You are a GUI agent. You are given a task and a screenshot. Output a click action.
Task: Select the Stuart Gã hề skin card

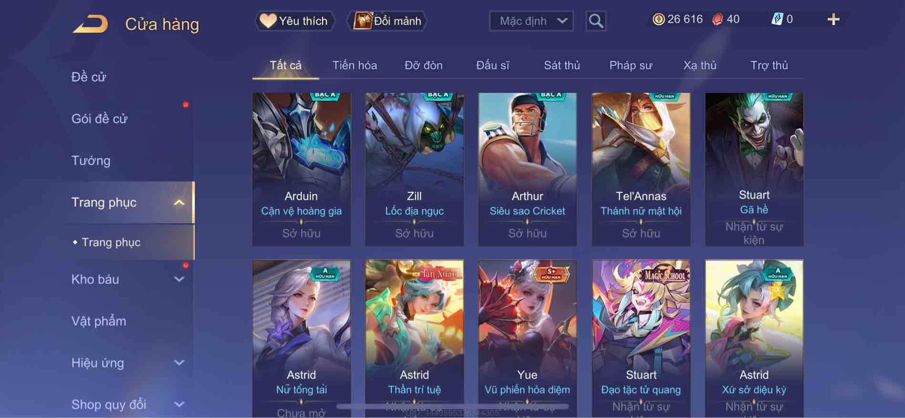(754, 169)
